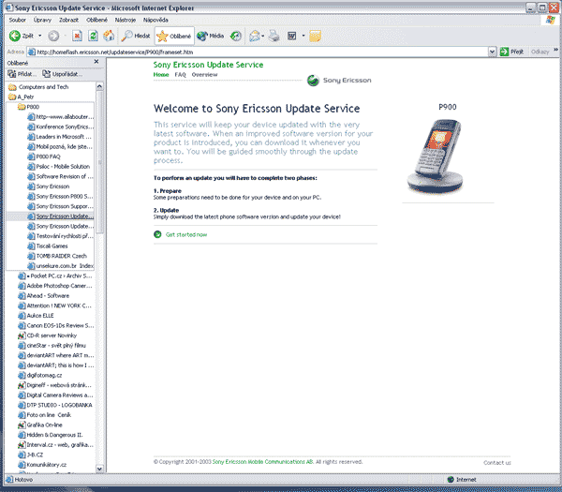Open Hidden & Dangerous II favorite
The height and width of the screenshot is (492, 562).
click(51, 435)
